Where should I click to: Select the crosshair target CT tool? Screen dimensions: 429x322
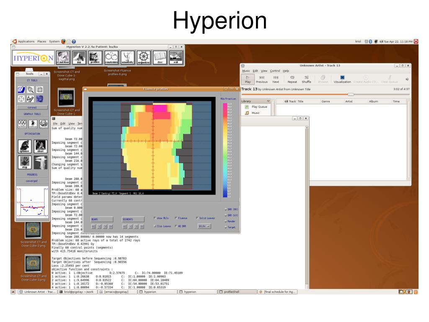(x=21, y=99)
